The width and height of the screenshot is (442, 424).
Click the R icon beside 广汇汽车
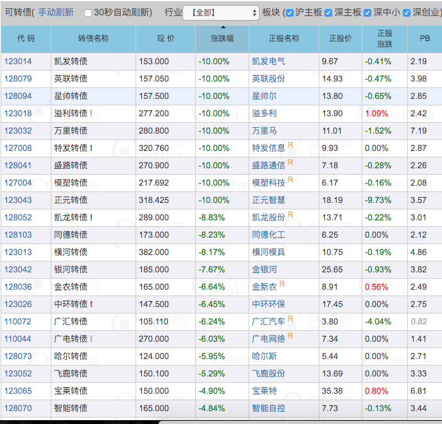[290, 319]
